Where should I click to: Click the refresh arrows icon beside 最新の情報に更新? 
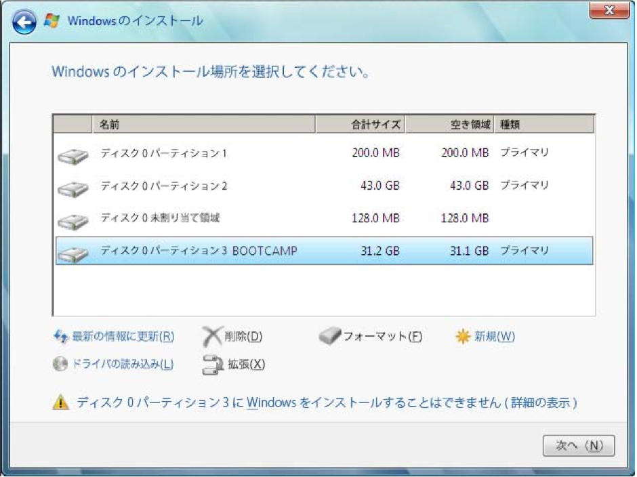[x=60, y=337]
